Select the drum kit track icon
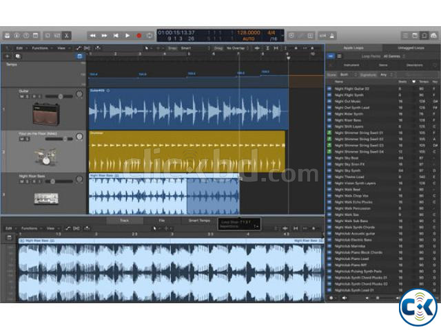 coord(46,157)
